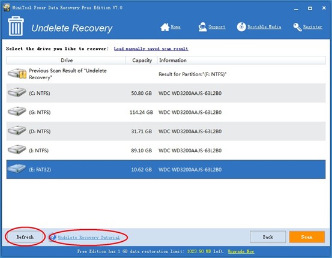Sort by the Drive column header
The height and width of the screenshot is (258, 332).
[x=66, y=60]
